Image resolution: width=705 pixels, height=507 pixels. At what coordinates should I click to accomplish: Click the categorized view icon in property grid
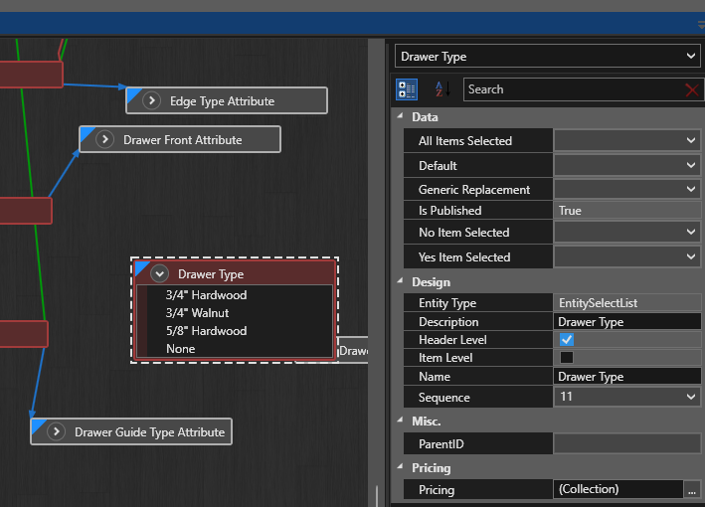pos(407,89)
